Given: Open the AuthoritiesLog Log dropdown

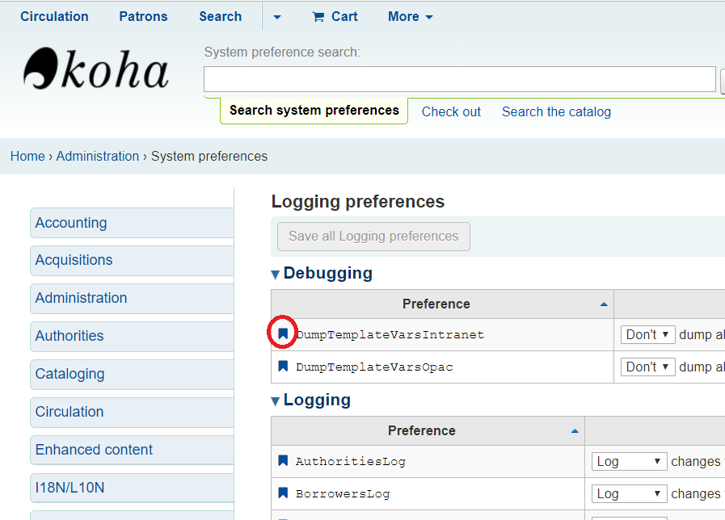Looking at the screenshot, I should click(x=629, y=462).
